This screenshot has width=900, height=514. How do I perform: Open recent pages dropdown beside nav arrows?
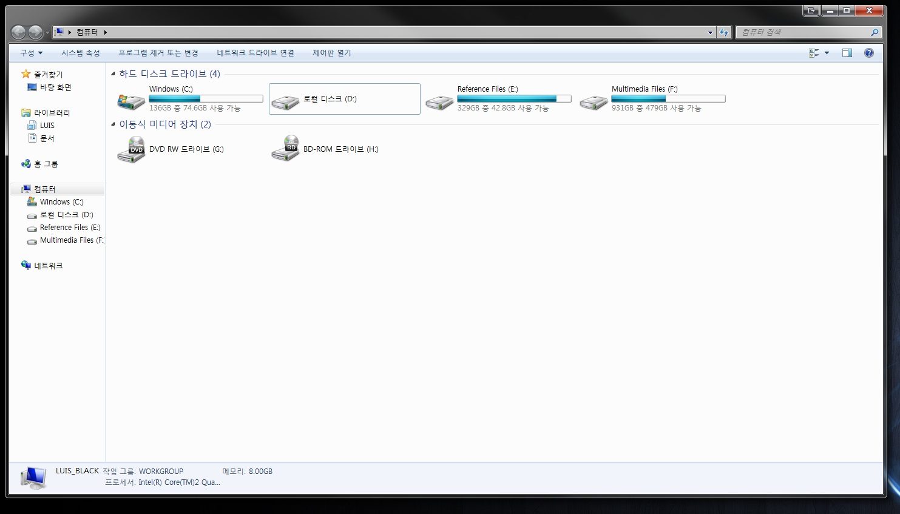[47, 33]
